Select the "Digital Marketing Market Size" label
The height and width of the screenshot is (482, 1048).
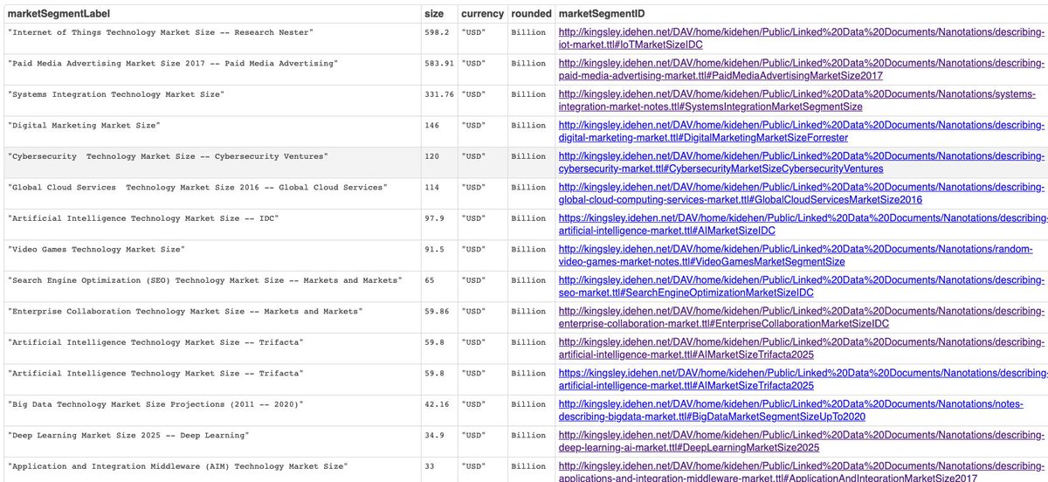click(84, 126)
